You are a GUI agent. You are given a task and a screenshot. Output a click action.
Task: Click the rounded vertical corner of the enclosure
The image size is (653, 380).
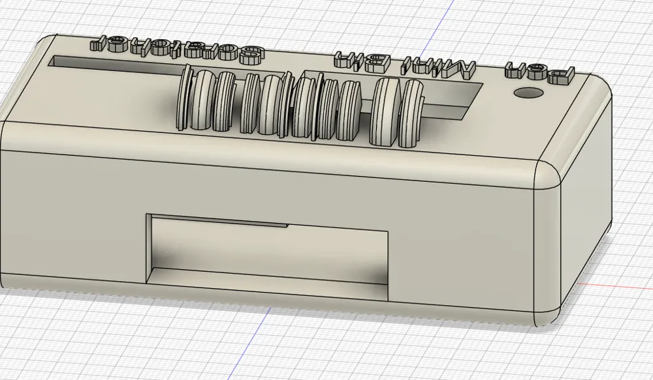[x=547, y=248]
